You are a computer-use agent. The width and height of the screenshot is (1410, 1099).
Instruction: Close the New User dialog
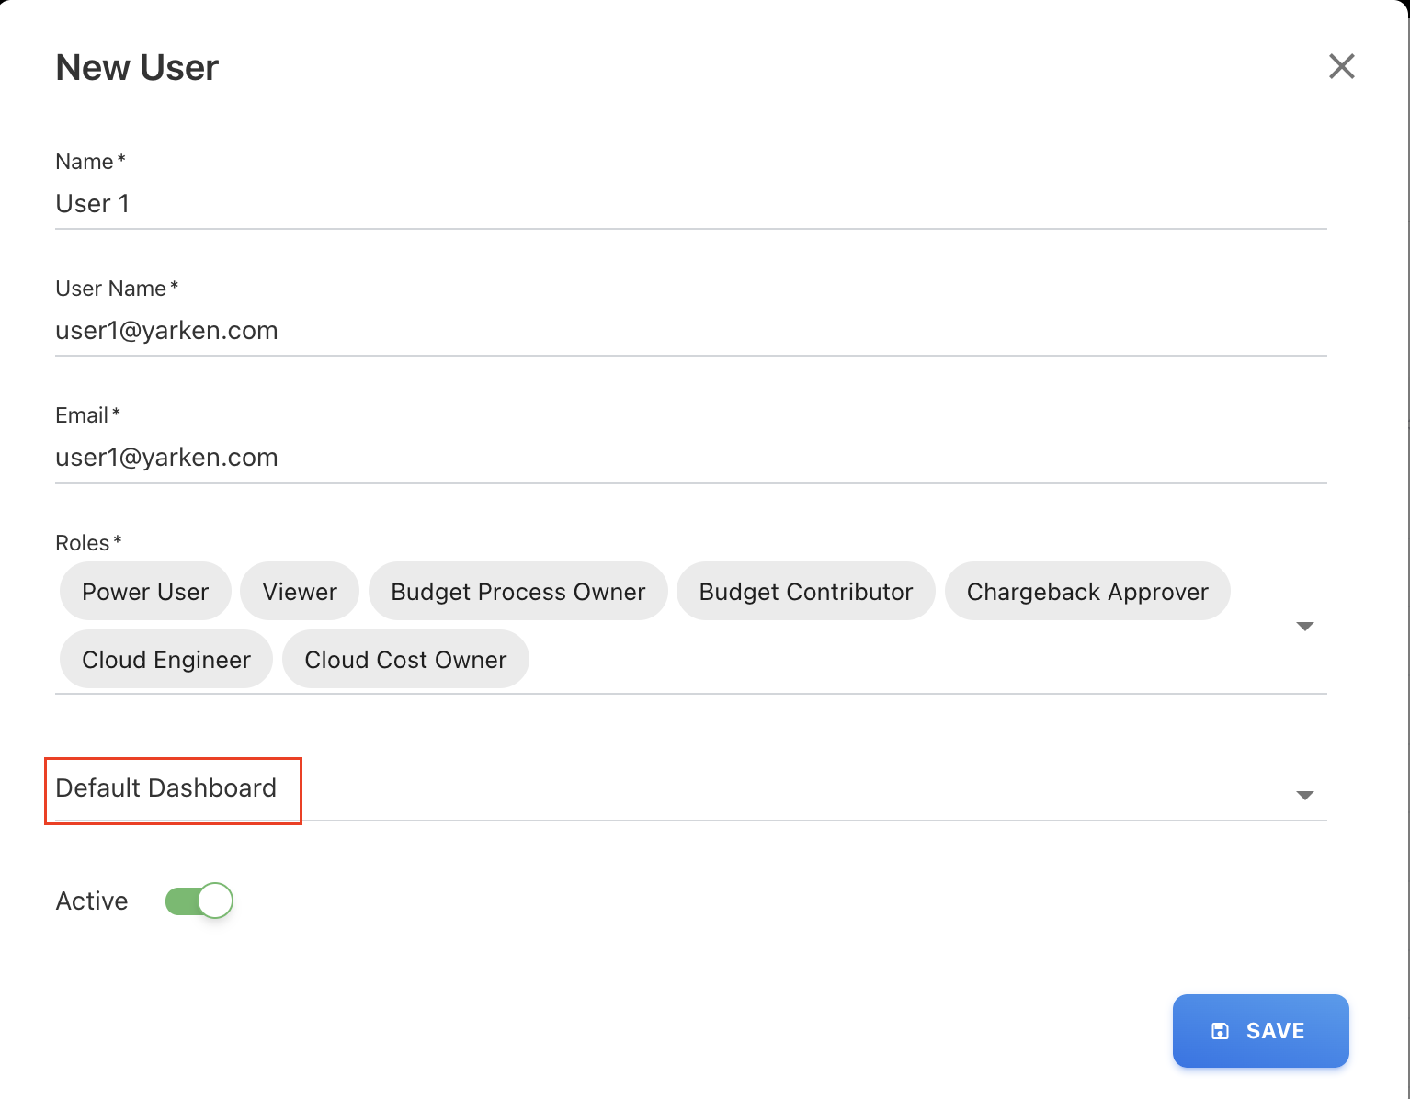(x=1341, y=66)
